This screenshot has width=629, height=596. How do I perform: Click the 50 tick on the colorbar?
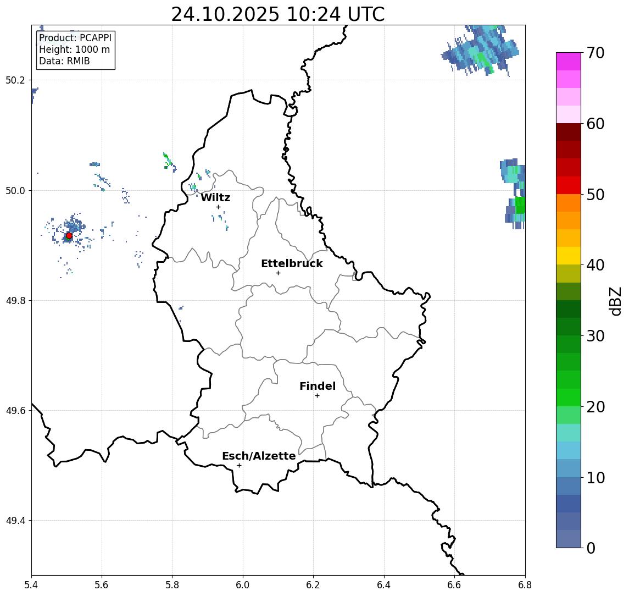tap(595, 195)
